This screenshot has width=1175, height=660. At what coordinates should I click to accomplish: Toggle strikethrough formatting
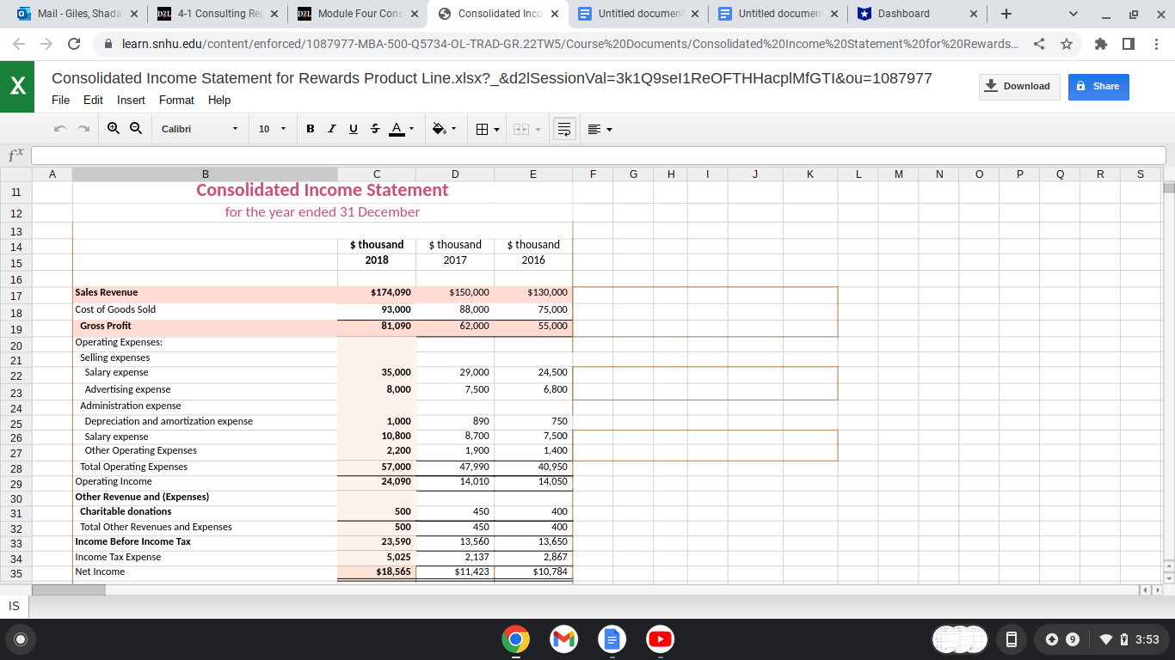[374, 129]
